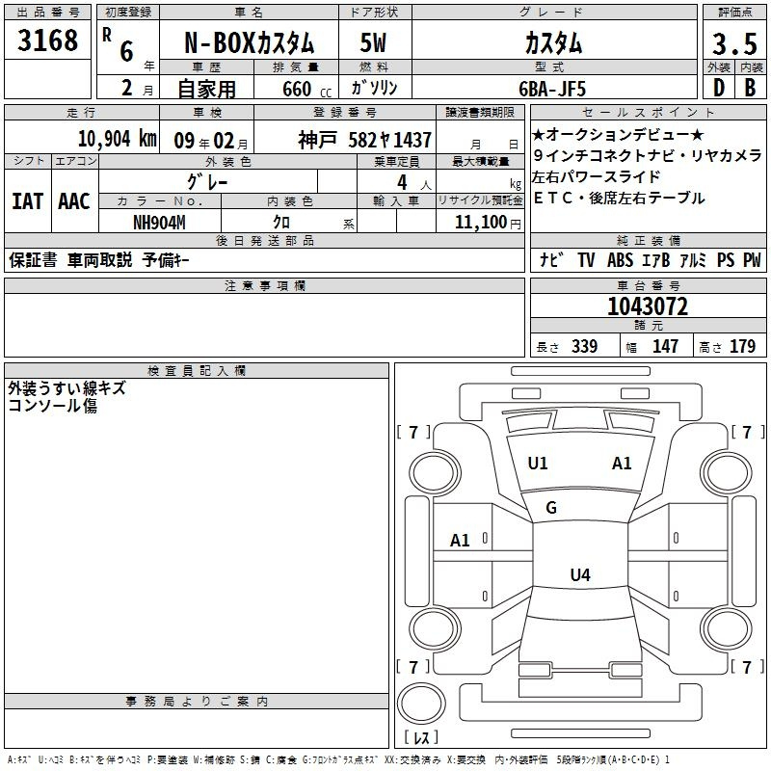Screen dimensions: 771x771
Task: Click the inspector note 外装うすい線キズ
Action: click(66, 388)
